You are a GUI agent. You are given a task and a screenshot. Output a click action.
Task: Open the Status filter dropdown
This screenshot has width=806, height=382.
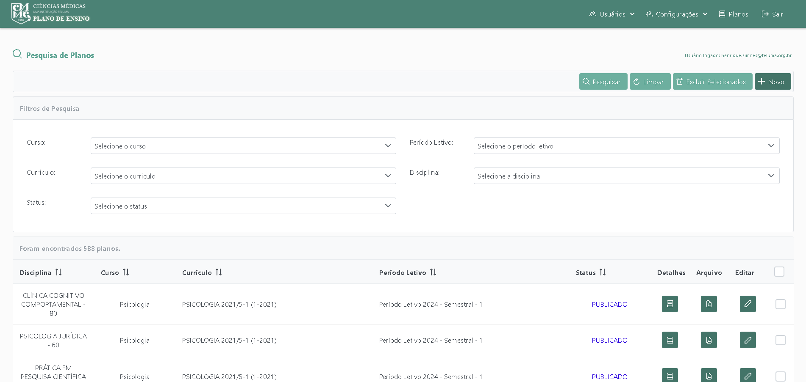[243, 206]
